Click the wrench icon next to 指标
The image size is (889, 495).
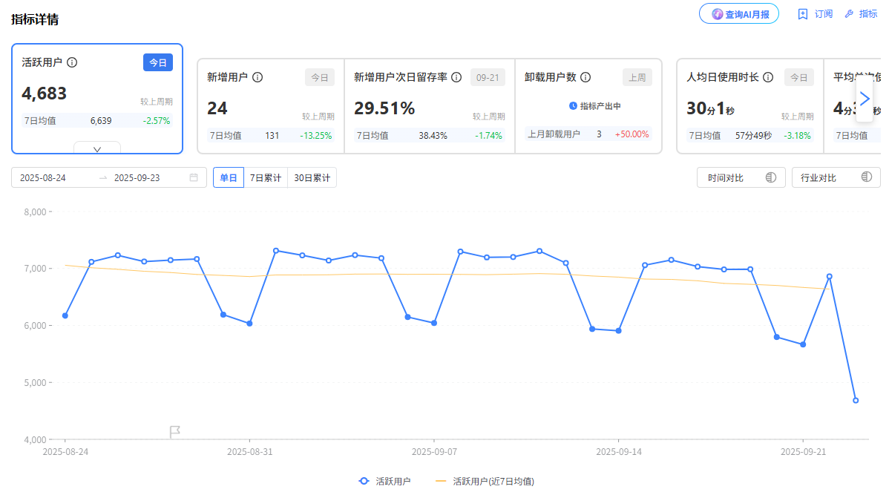[x=850, y=14]
